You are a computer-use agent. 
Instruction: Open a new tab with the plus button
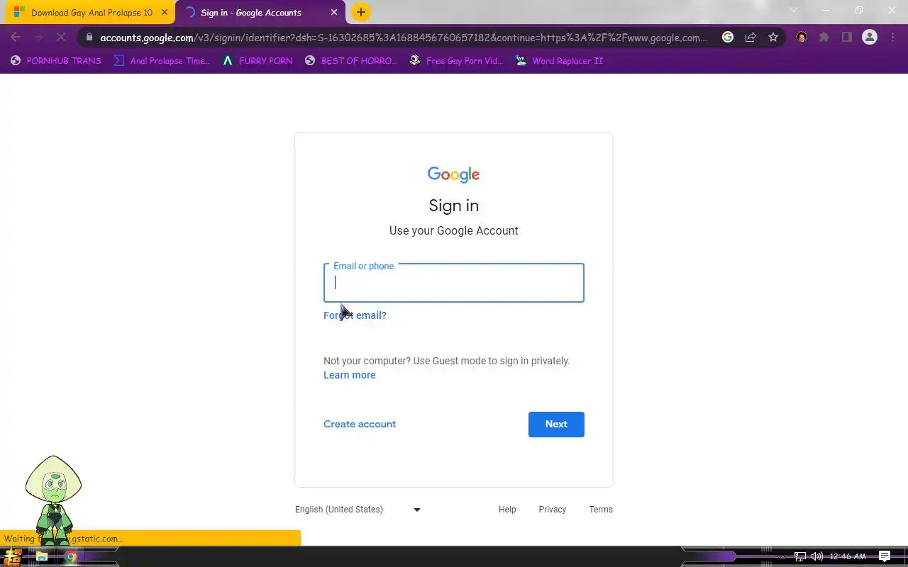tap(361, 12)
